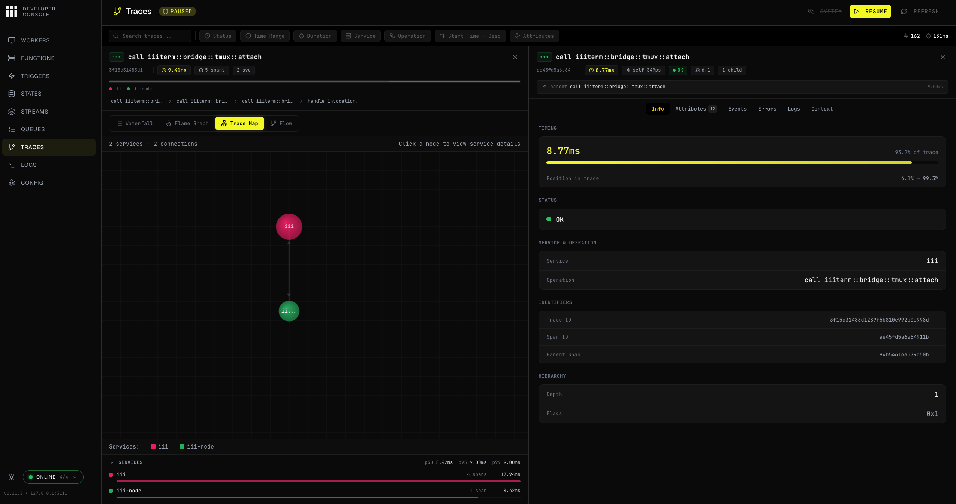Change Start Time Desc sort order
The width and height of the screenshot is (956, 504).
470,36
